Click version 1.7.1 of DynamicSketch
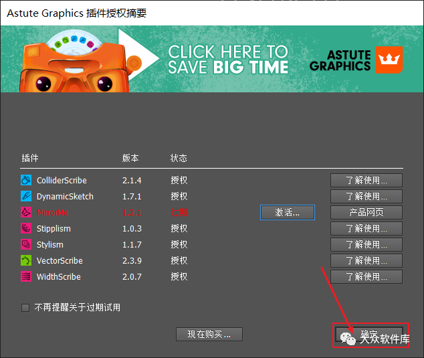Image resolution: width=424 pixels, height=358 pixels. tap(132, 197)
